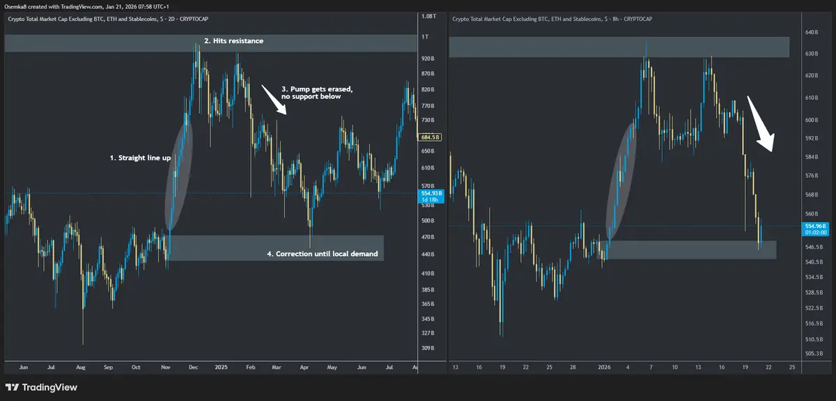Click the Sep label on left time axis
836x401 pixels.
point(108,367)
